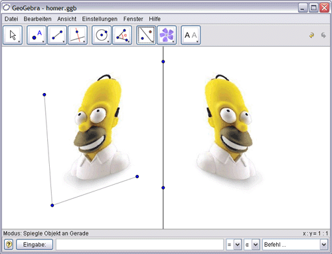Viewport: 332px width, 254px height.
Task: Click the status text 'Modus: Spiegle Objekt an Gerade'
Action: [x=46, y=233]
